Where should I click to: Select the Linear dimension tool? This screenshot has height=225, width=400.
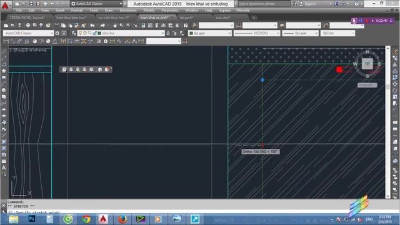(x=6, y=41)
